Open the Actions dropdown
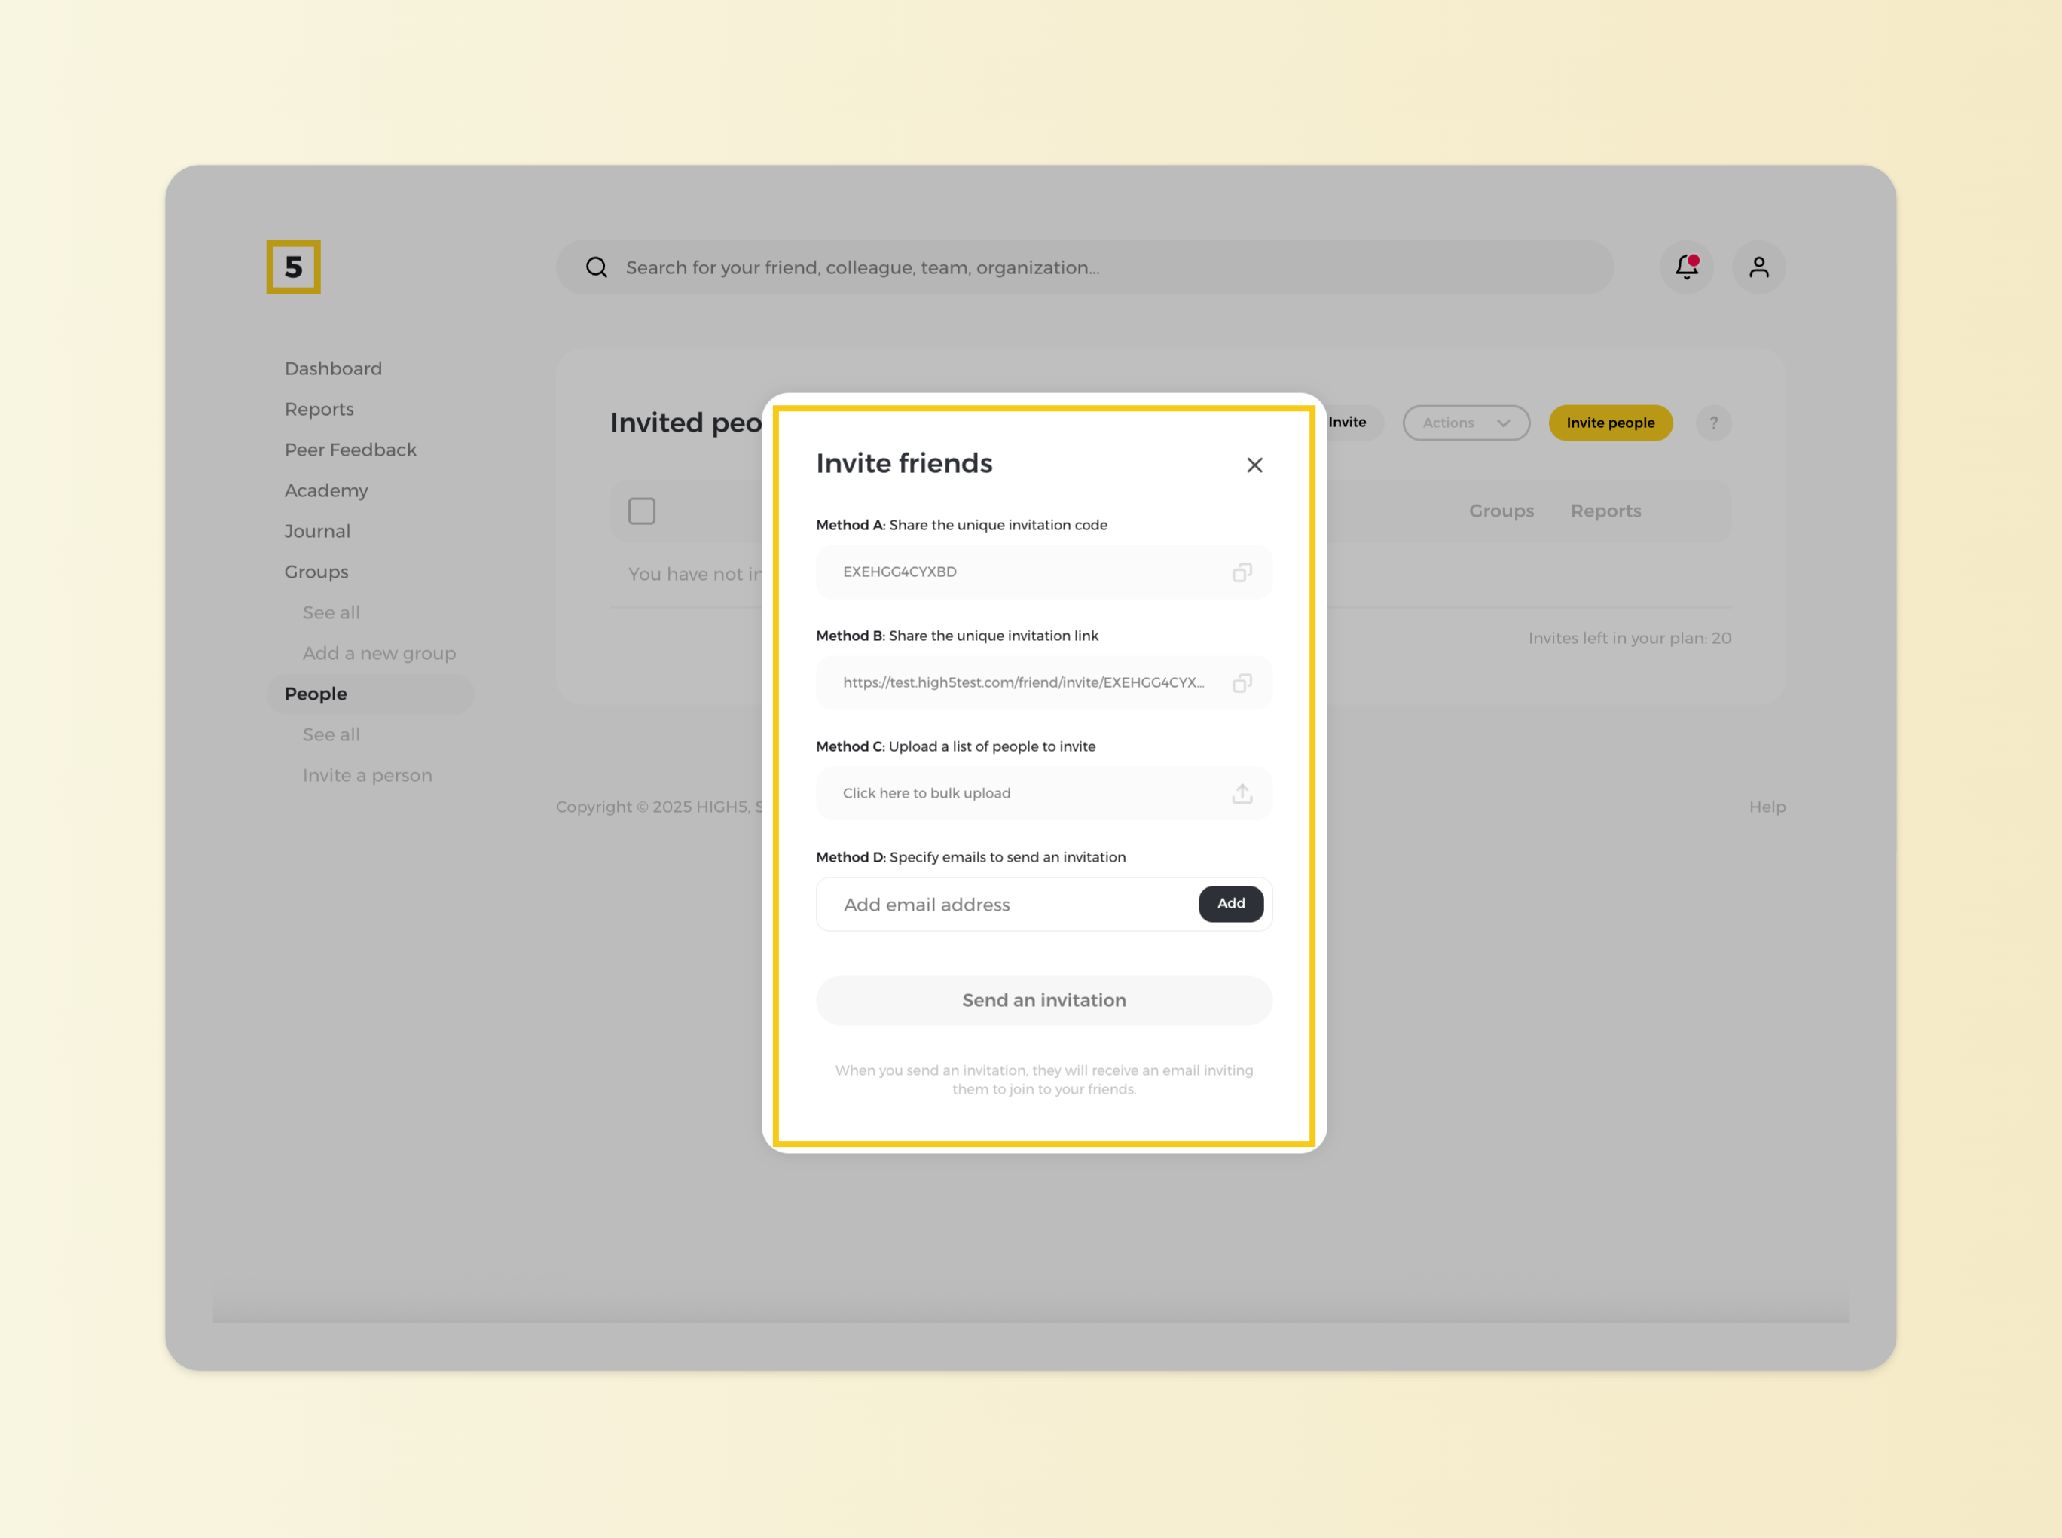Image resolution: width=2062 pixels, height=1538 pixels. coord(1466,423)
